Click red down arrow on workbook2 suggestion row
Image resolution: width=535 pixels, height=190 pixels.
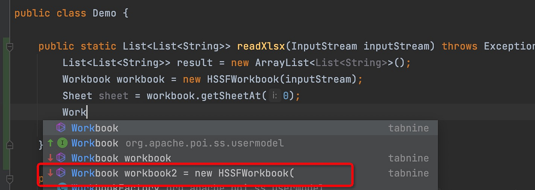(x=50, y=173)
